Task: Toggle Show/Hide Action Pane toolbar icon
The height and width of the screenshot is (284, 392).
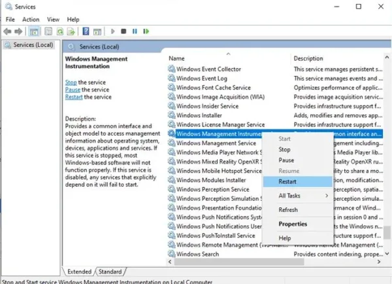Action: (x=97, y=32)
